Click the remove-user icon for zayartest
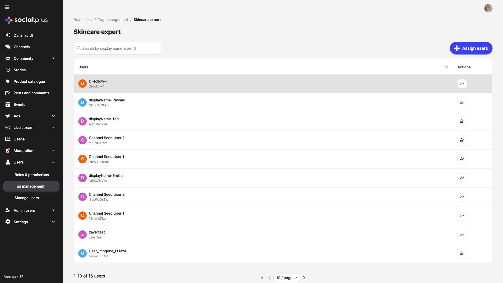The width and height of the screenshot is (503, 283). [x=462, y=235]
